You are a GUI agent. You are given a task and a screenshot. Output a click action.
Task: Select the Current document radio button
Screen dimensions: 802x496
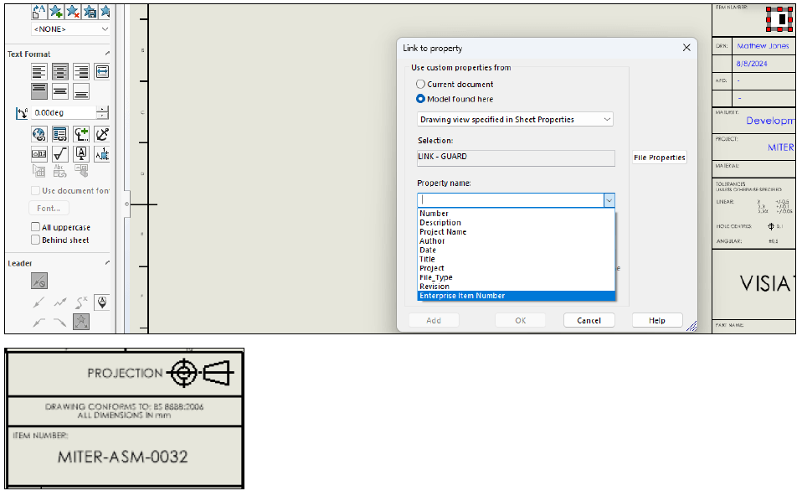click(421, 85)
